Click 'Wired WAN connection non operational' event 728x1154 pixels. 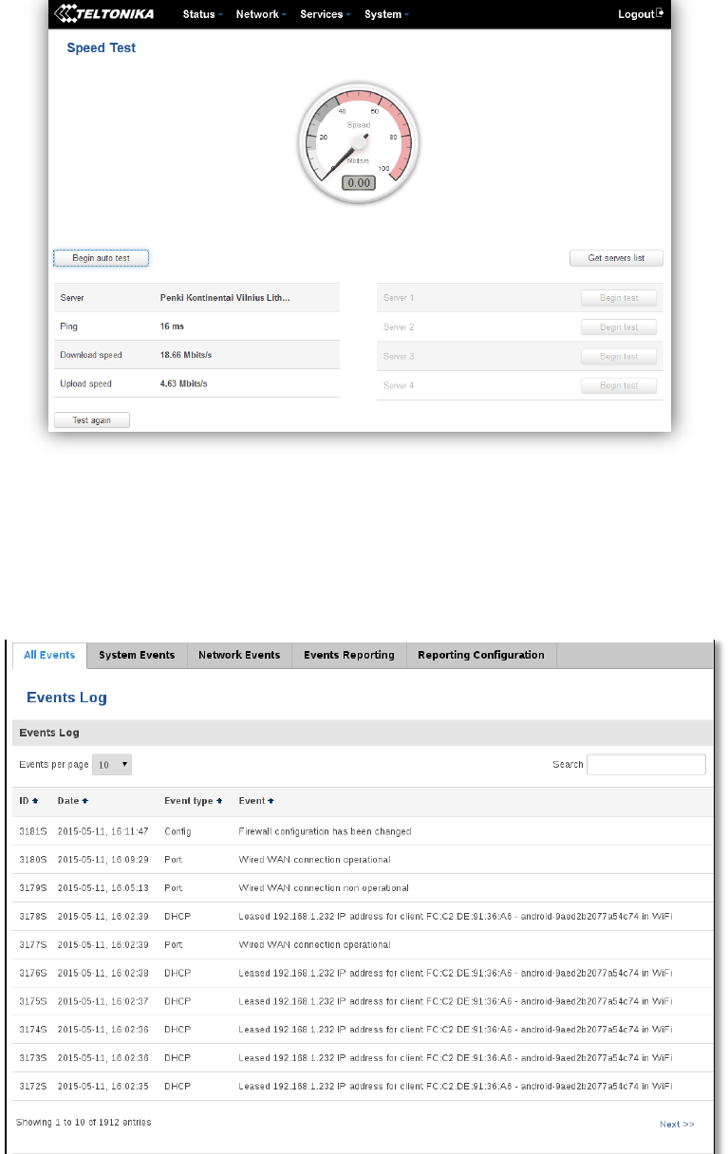click(324, 888)
